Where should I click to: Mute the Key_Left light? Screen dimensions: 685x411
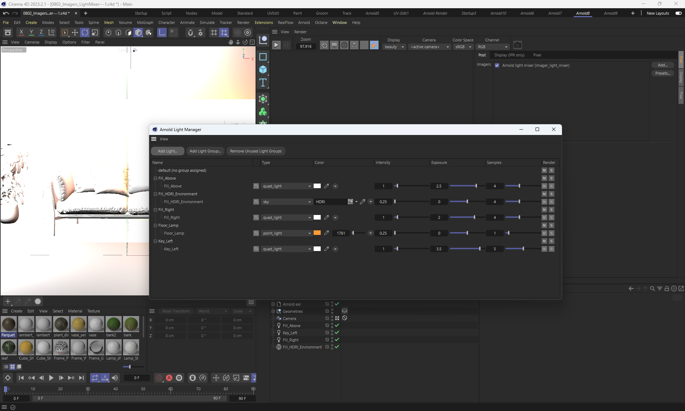pos(544,249)
